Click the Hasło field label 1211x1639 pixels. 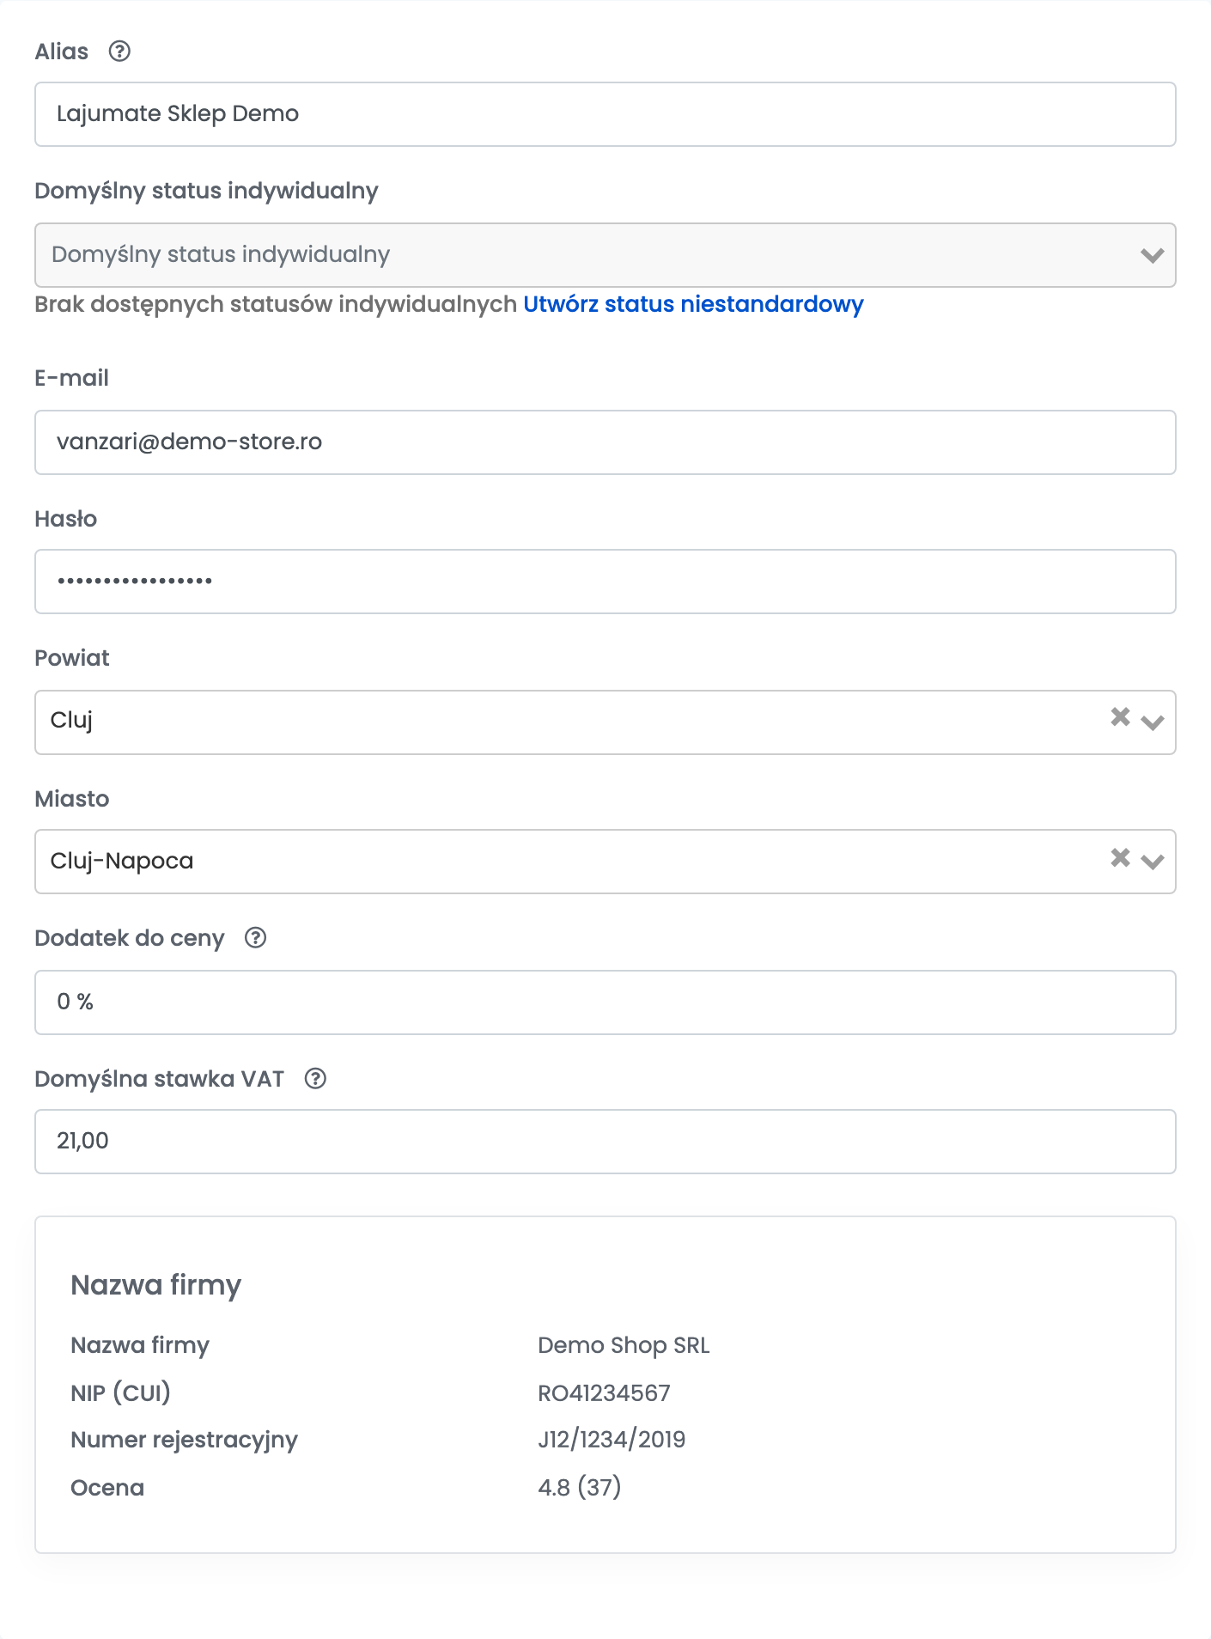pos(66,519)
